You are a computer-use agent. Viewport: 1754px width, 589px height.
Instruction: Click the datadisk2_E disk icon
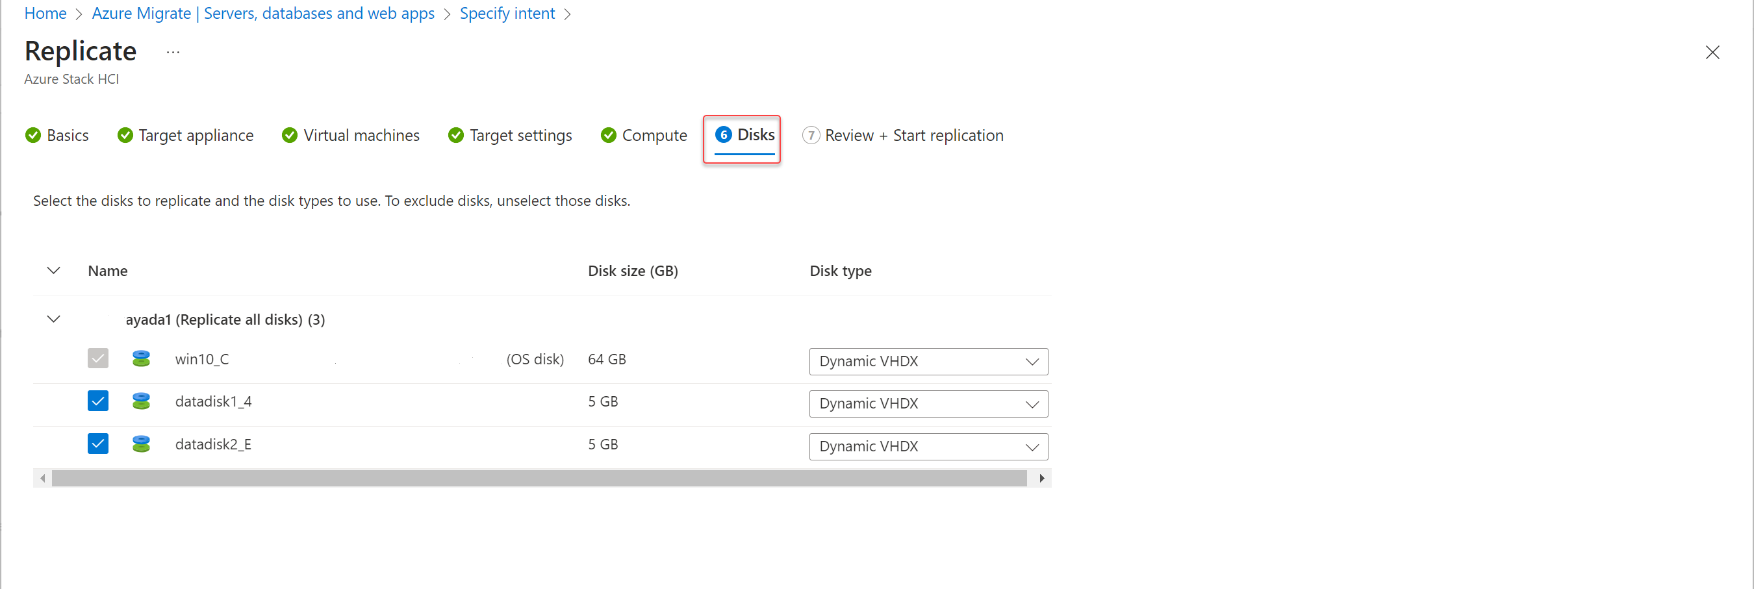141,444
